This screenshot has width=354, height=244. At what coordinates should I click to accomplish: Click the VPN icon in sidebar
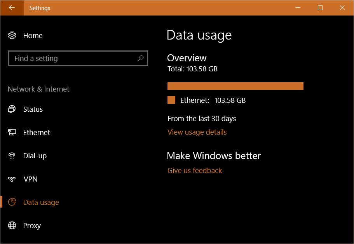(x=12, y=179)
